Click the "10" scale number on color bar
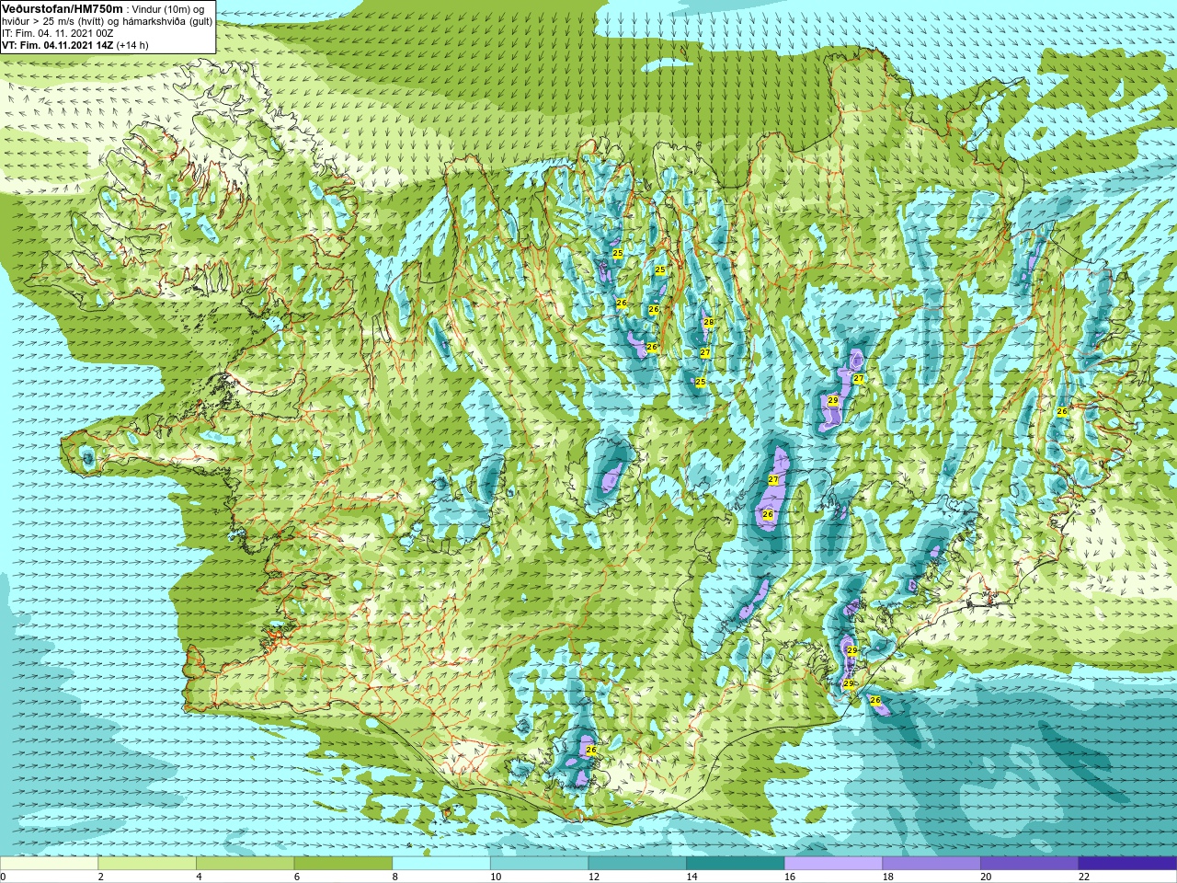 [x=496, y=877]
